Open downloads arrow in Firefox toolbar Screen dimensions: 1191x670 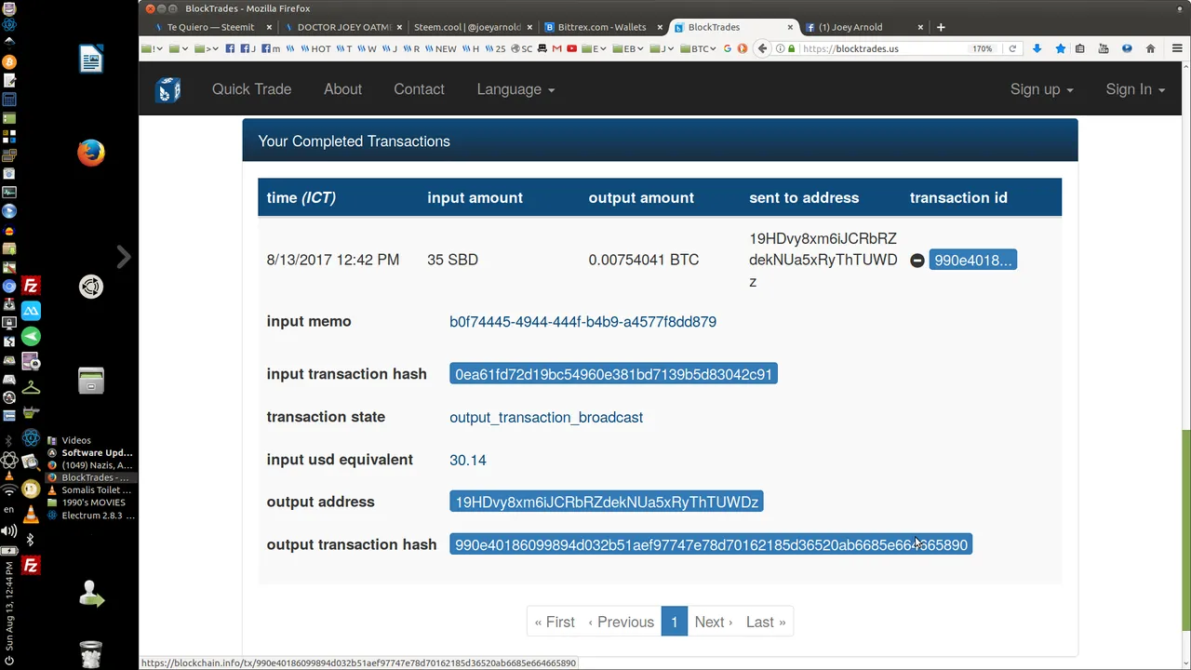1037,48
